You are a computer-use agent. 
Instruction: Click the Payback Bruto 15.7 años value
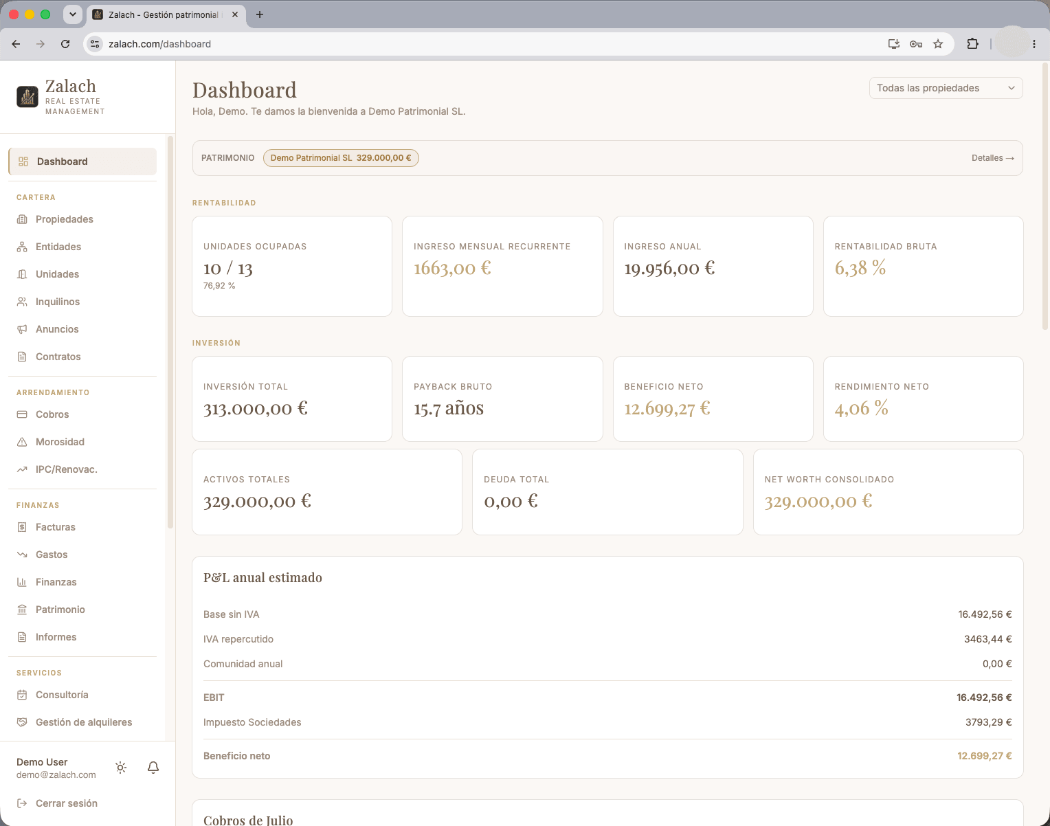tap(449, 408)
